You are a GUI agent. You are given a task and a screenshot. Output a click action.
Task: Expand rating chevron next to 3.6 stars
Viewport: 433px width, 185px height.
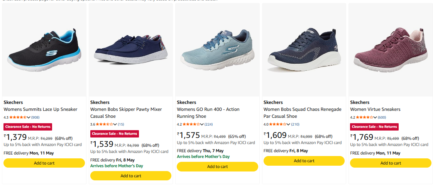[x=115, y=124]
